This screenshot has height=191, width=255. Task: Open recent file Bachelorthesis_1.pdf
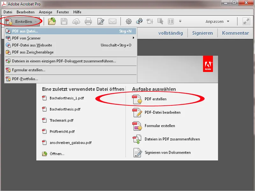[x=67, y=98]
